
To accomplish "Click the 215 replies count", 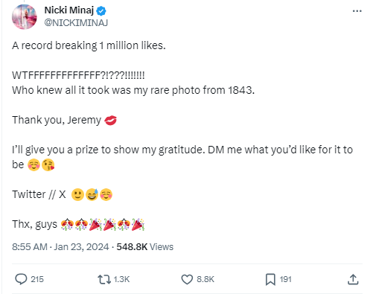I will [37, 279].
